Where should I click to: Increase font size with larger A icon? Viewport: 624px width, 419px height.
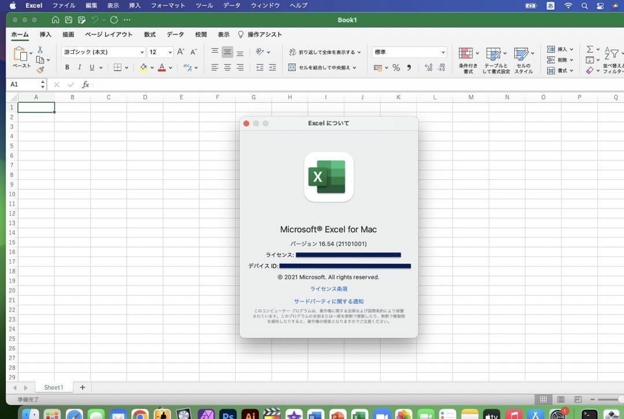tap(181, 52)
